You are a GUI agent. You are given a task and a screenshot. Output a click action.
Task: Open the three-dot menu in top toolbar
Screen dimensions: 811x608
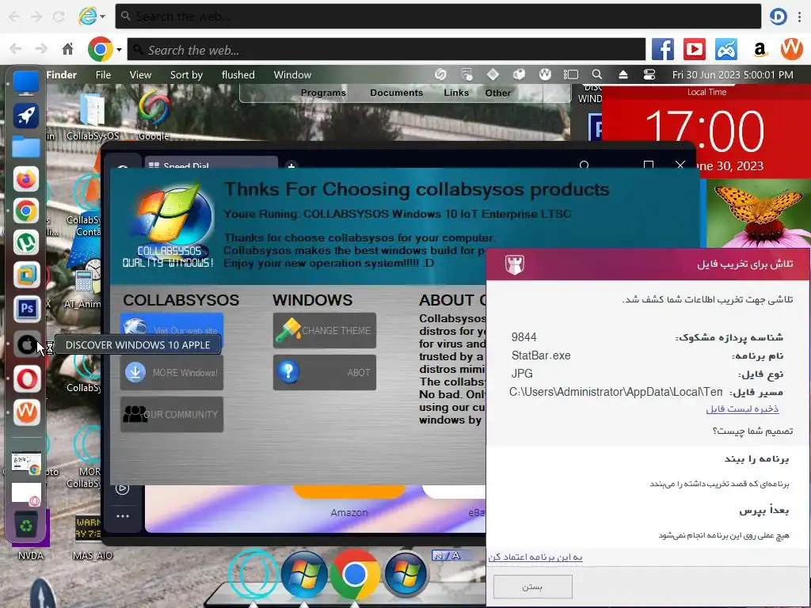pyautogui.click(x=800, y=17)
